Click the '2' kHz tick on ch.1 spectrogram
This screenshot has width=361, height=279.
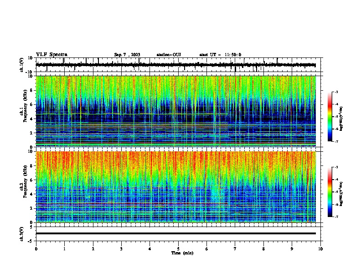click(31, 133)
